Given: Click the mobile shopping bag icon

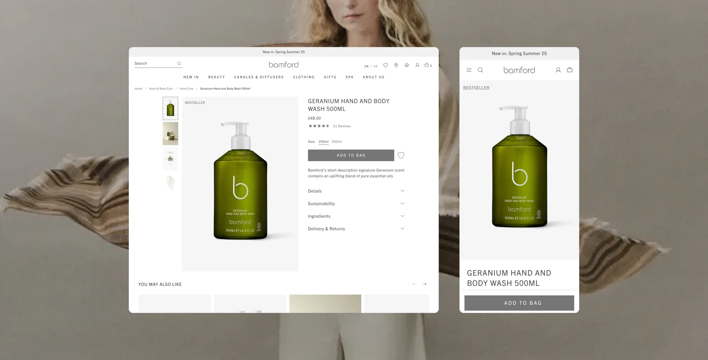Looking at the screenshot, I should pos(570,70).
